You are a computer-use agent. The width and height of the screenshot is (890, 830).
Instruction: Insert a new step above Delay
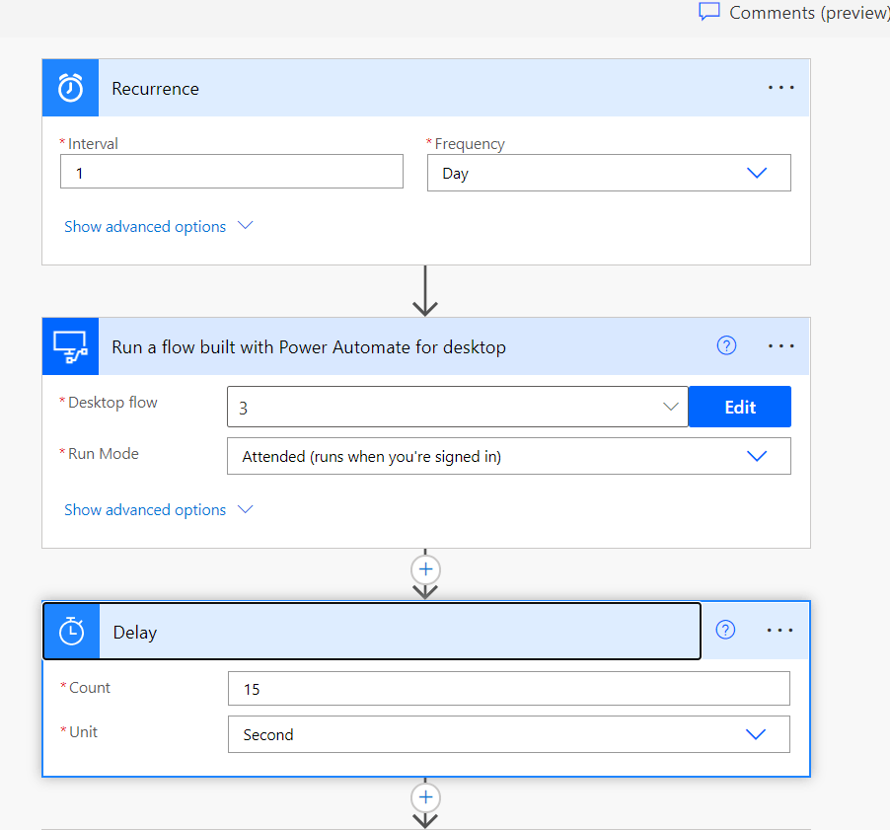(x=425, y=569)
